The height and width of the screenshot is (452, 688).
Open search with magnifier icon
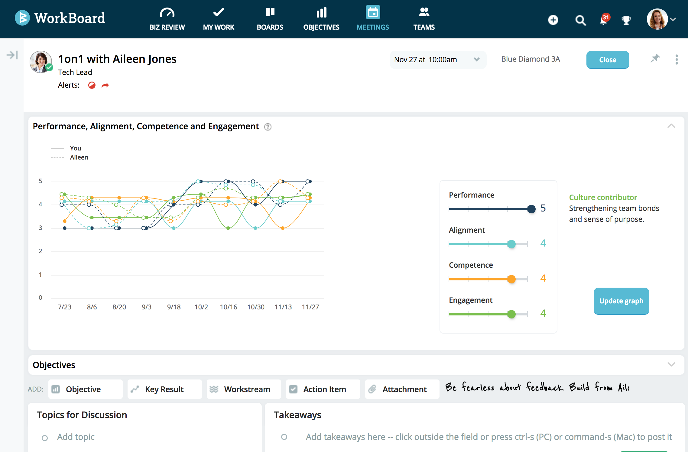coord(580,20)
